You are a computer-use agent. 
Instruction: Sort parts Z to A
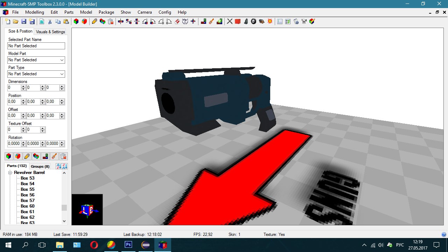coord(65,166)
